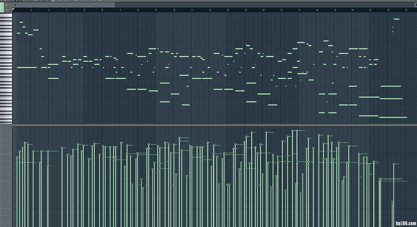
Task: Click the triangle slide icon beside green swatch
Action: tap(6, 5)
